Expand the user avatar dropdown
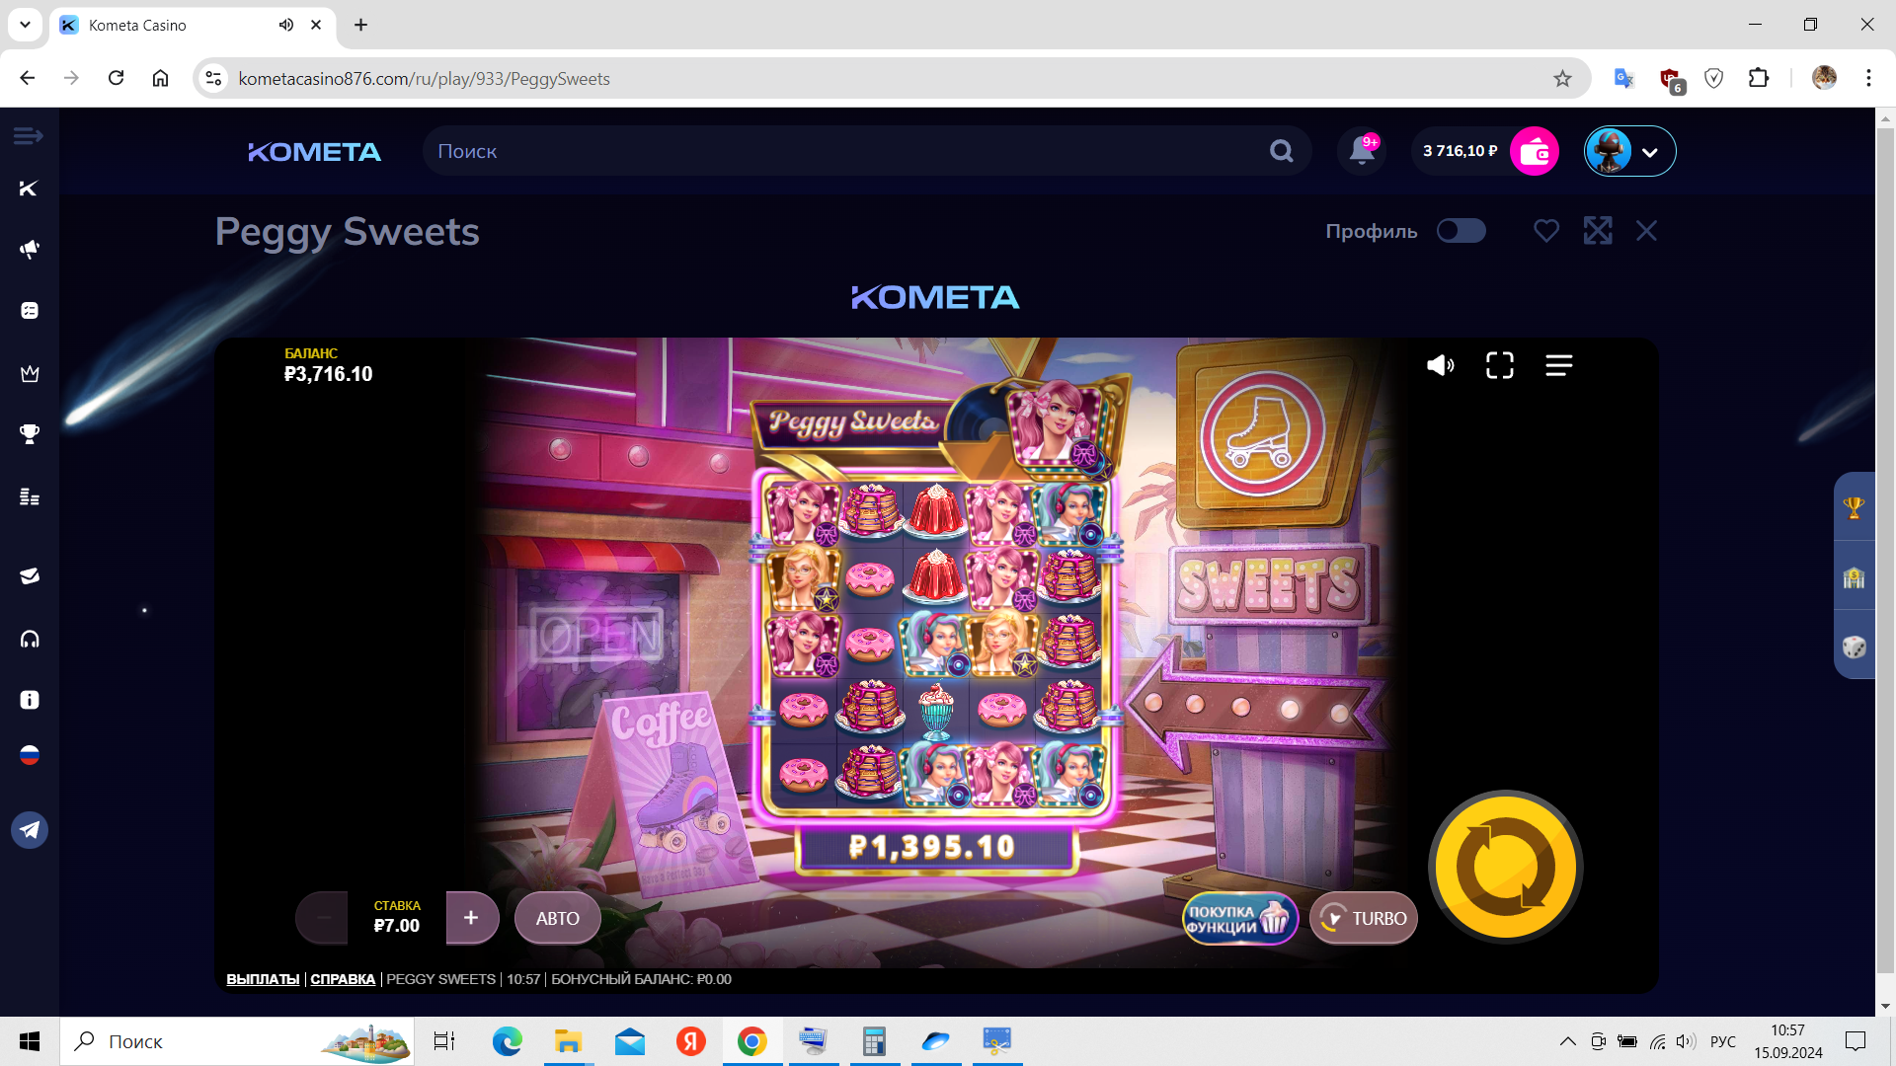The width and height of the screenshot is (1896, 1066). coord(1648,152)
